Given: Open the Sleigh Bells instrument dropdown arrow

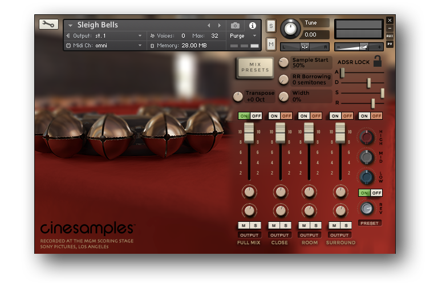Looking at the screenshot, I should coord(70,26).
